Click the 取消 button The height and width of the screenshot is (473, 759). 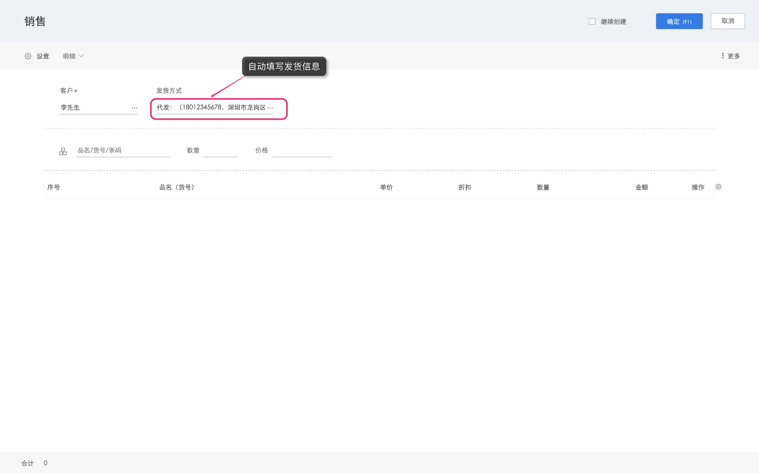728,21
